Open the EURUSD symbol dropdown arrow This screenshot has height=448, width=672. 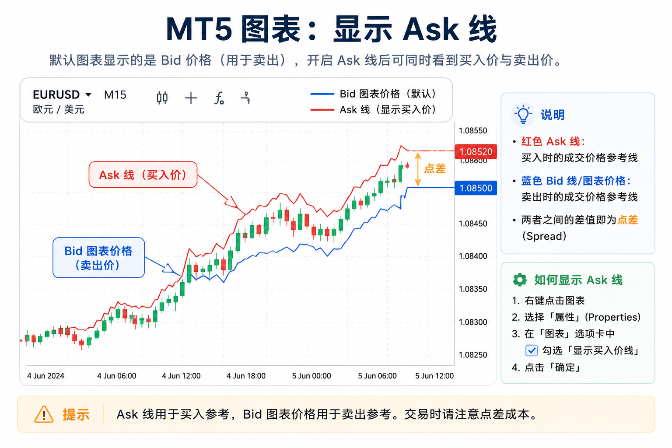pyautogui.click(x=88, y=94)
